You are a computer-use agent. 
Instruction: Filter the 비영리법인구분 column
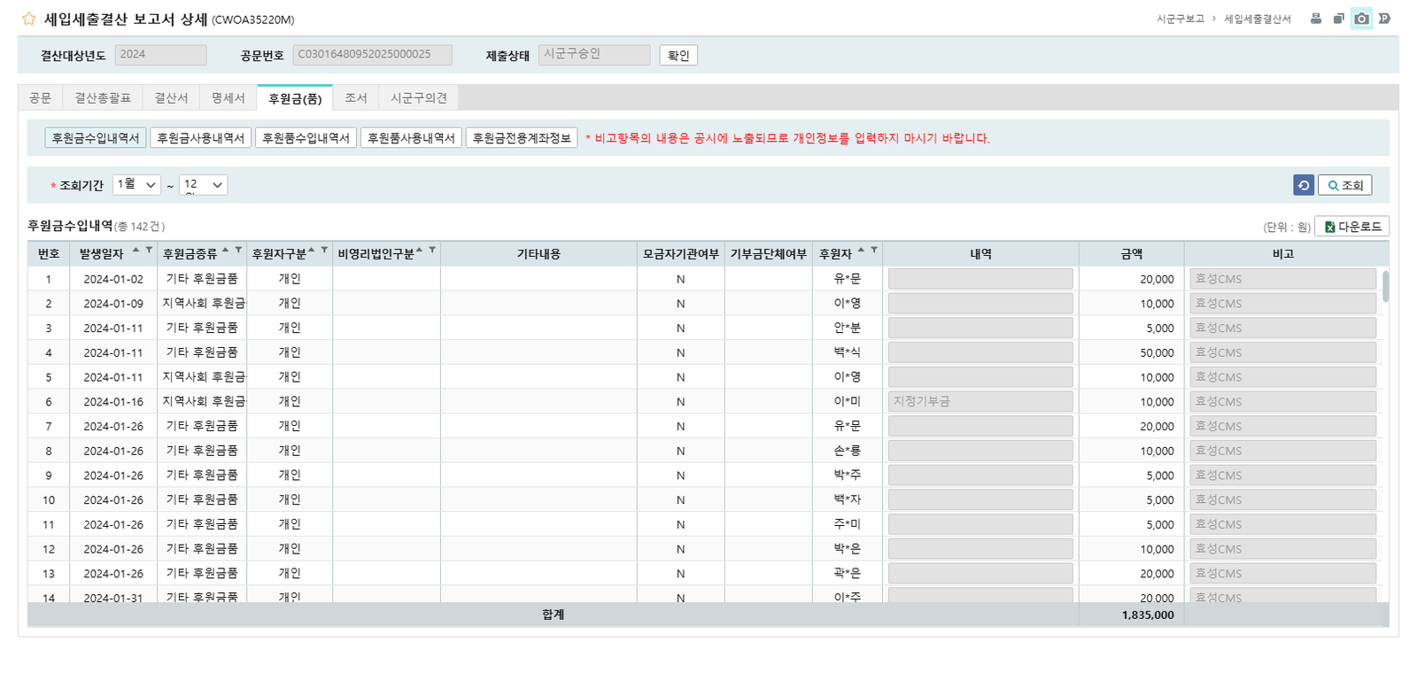432,251
